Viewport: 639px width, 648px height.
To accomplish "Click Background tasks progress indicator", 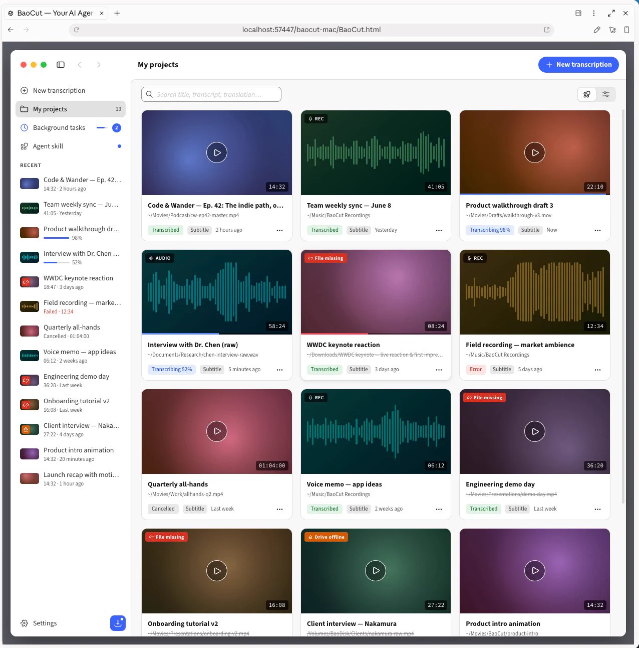I will (x=102, y=128).
